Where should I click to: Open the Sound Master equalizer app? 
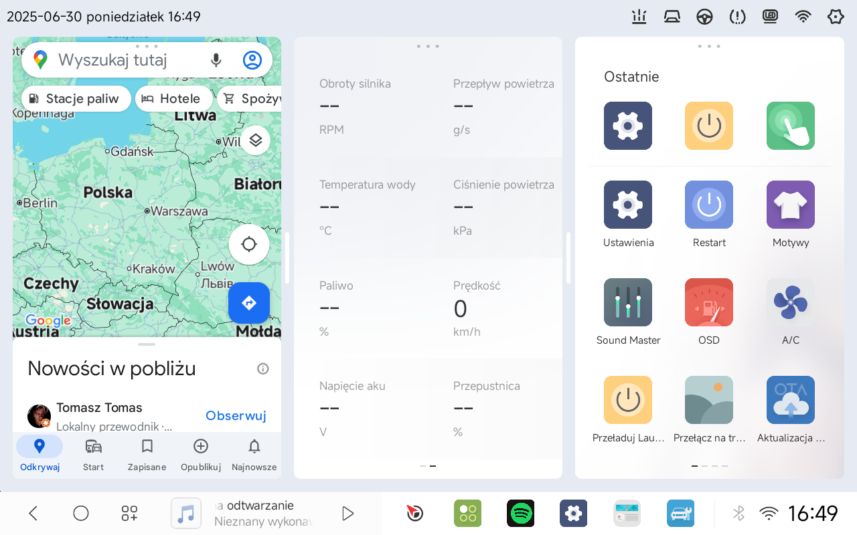click(628, 302)
